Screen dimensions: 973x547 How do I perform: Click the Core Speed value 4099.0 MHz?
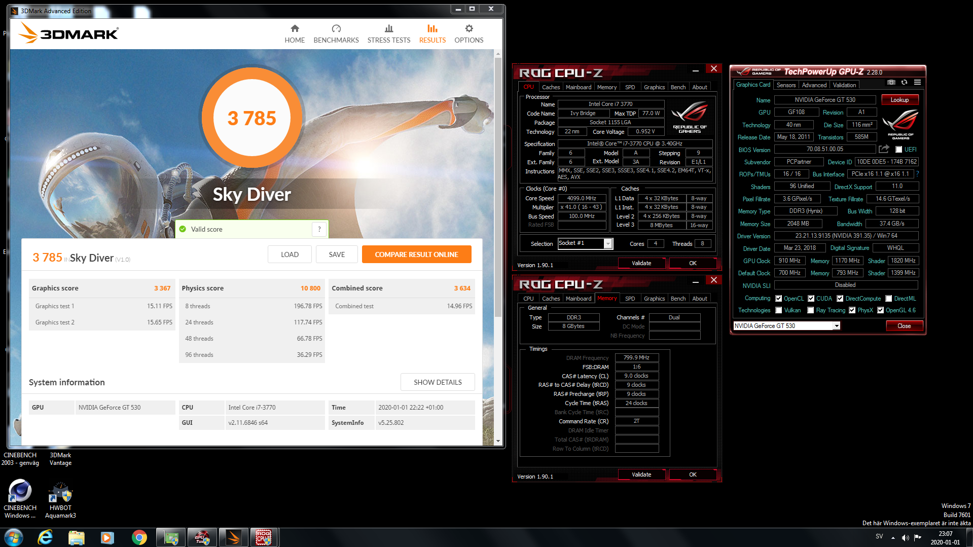[x=582, y=198]
